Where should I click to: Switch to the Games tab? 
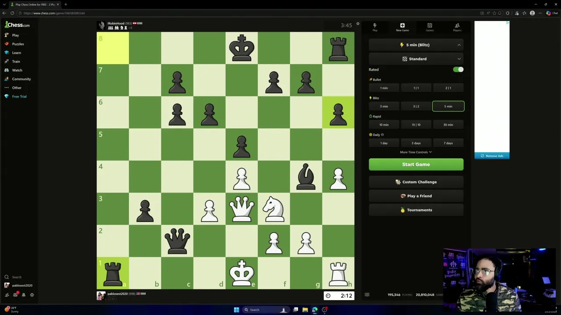click(x=430, y=27)
